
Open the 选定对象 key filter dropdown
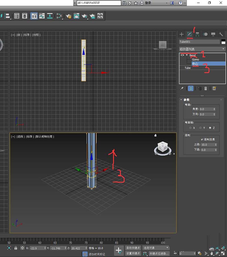tap(156, 248)
